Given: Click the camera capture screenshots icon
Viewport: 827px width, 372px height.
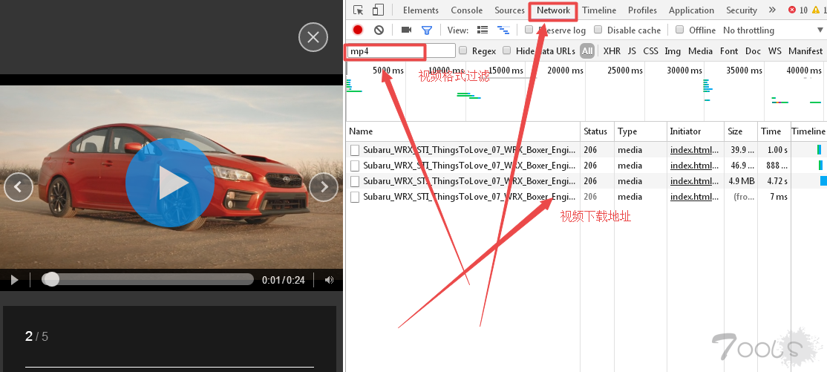Looking at the screenshot, I should coord(406,30).
